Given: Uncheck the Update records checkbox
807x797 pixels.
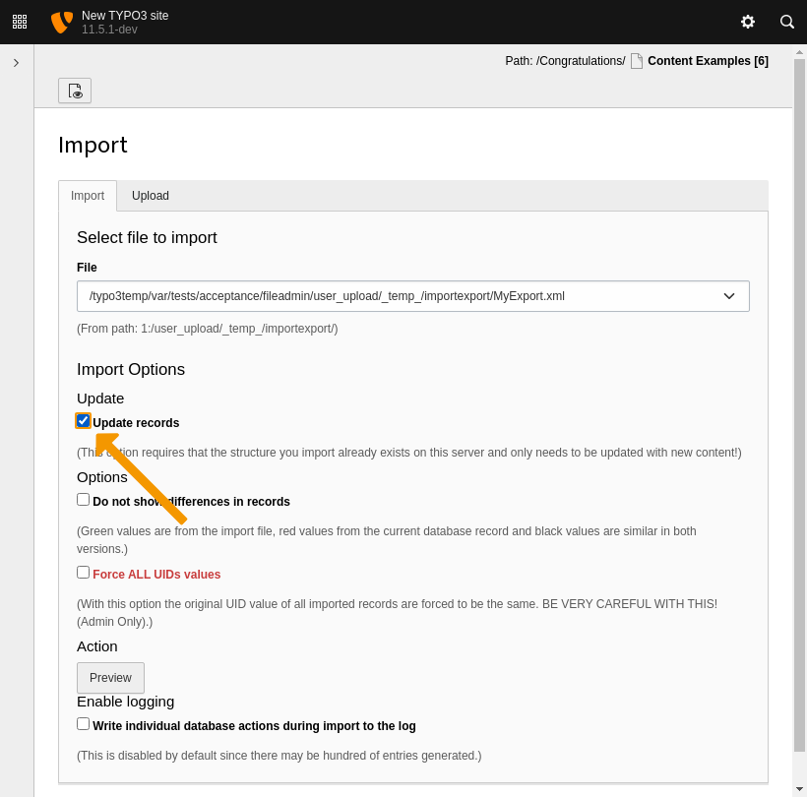Looking at the screenshot, I should point(83,420).
